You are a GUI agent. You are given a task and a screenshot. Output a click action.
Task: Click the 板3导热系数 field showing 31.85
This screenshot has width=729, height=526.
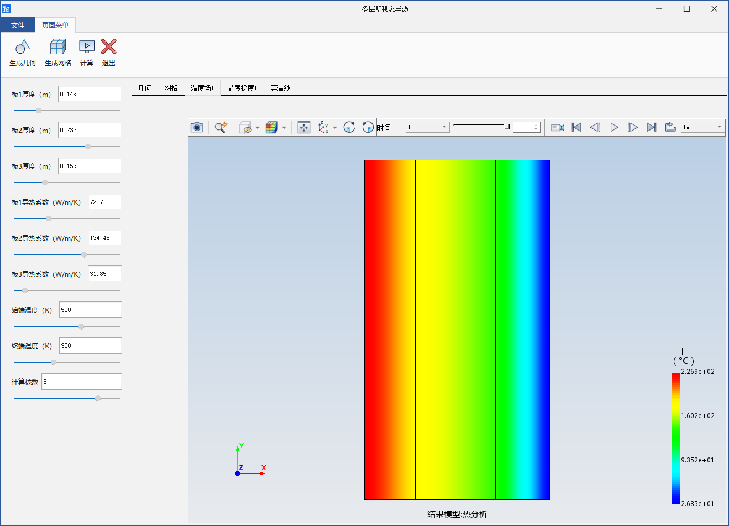[105, 274]
